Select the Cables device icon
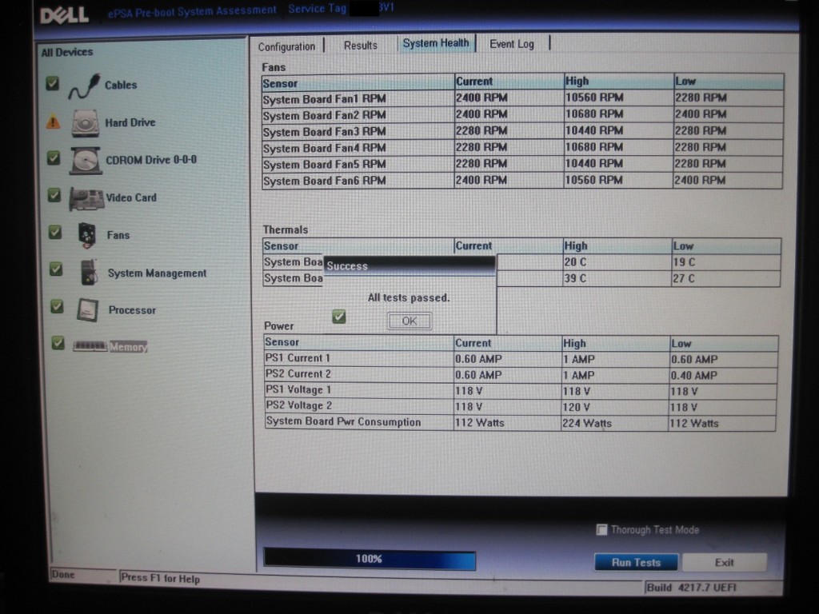The image size is (819, 614). (x=84, y=86)
